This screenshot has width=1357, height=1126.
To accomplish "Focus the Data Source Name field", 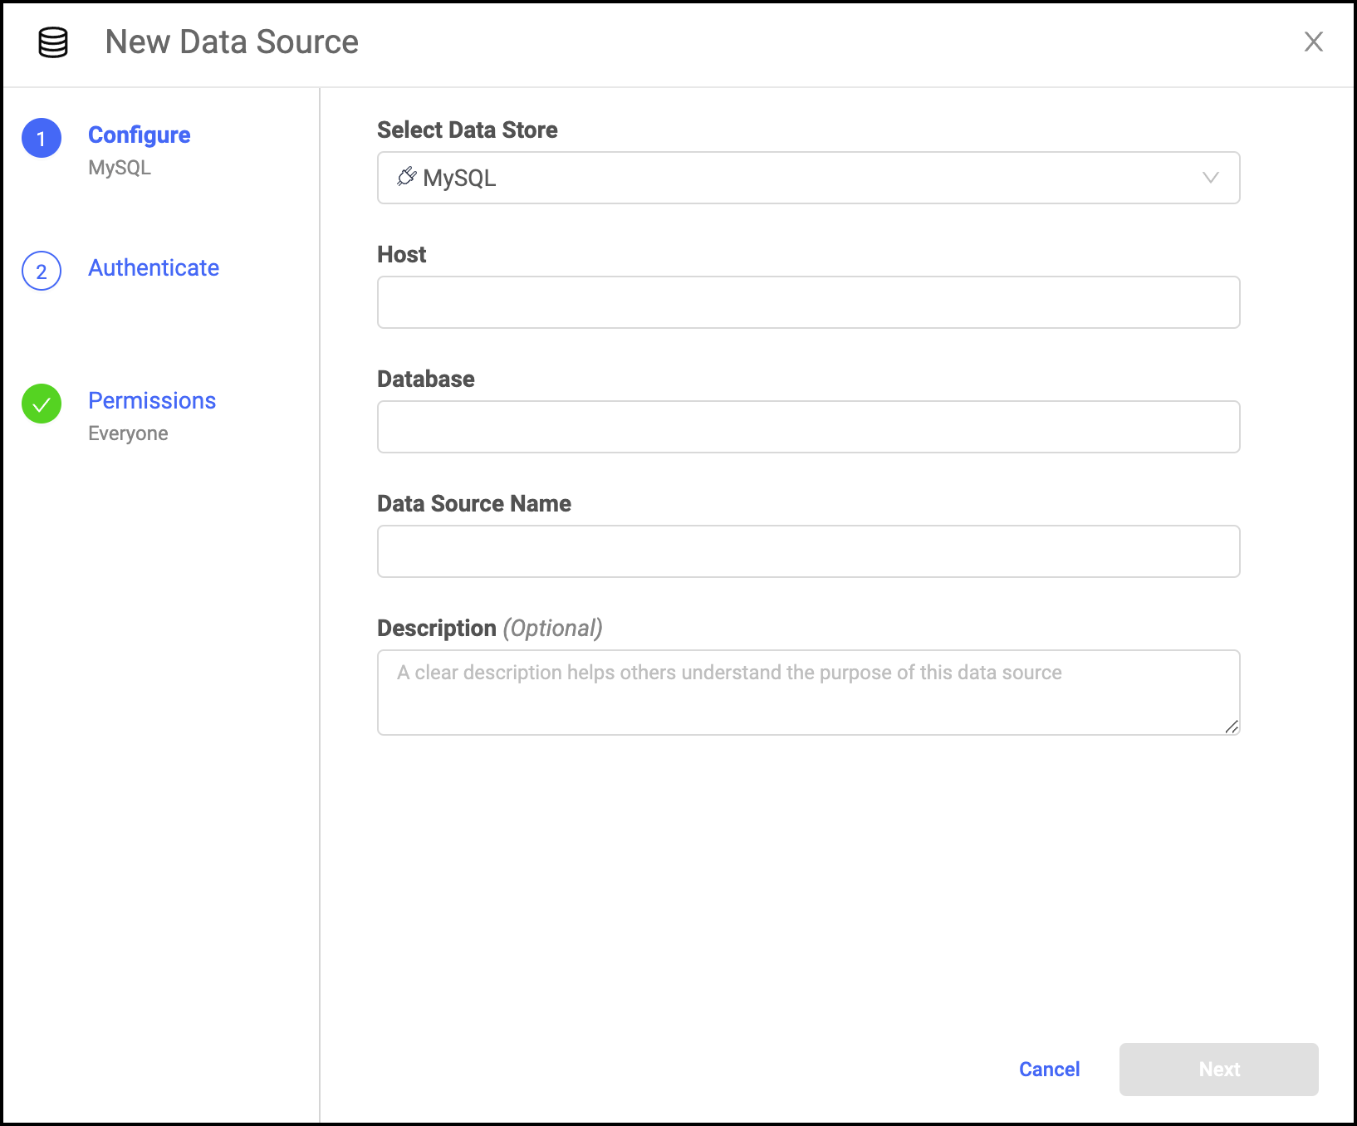I will click(x=808, y=551).
